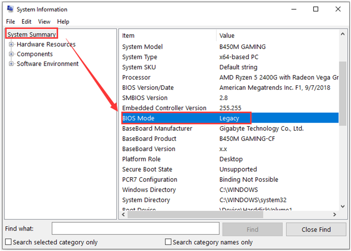
Task: Tick 'Search category names only' checkbox
Action: [168, 242]
